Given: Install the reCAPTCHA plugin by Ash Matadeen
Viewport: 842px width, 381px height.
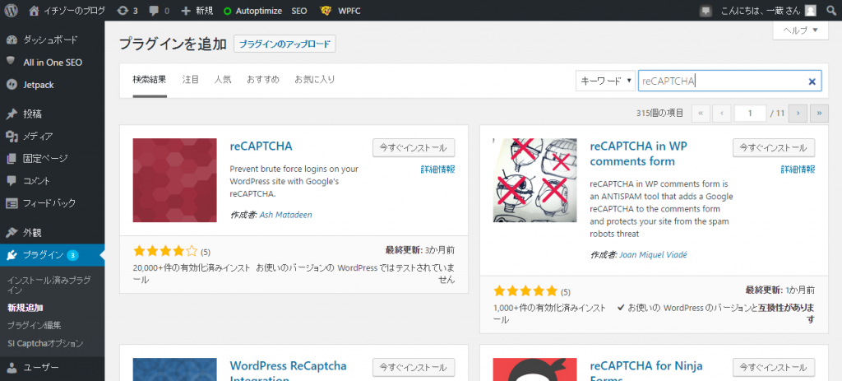Looking at the screenshot, I should click(x=414, y=147).
